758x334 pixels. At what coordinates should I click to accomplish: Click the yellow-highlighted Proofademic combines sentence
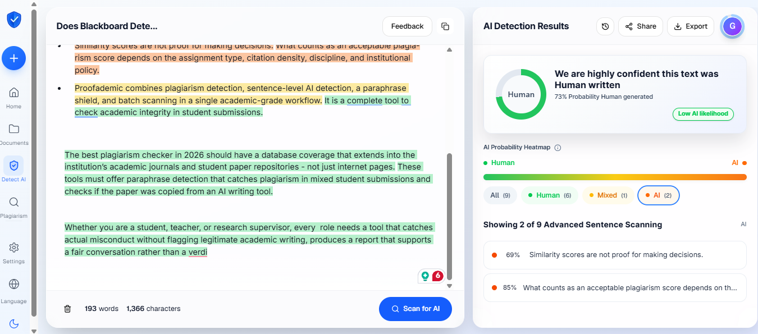point(241,94)
